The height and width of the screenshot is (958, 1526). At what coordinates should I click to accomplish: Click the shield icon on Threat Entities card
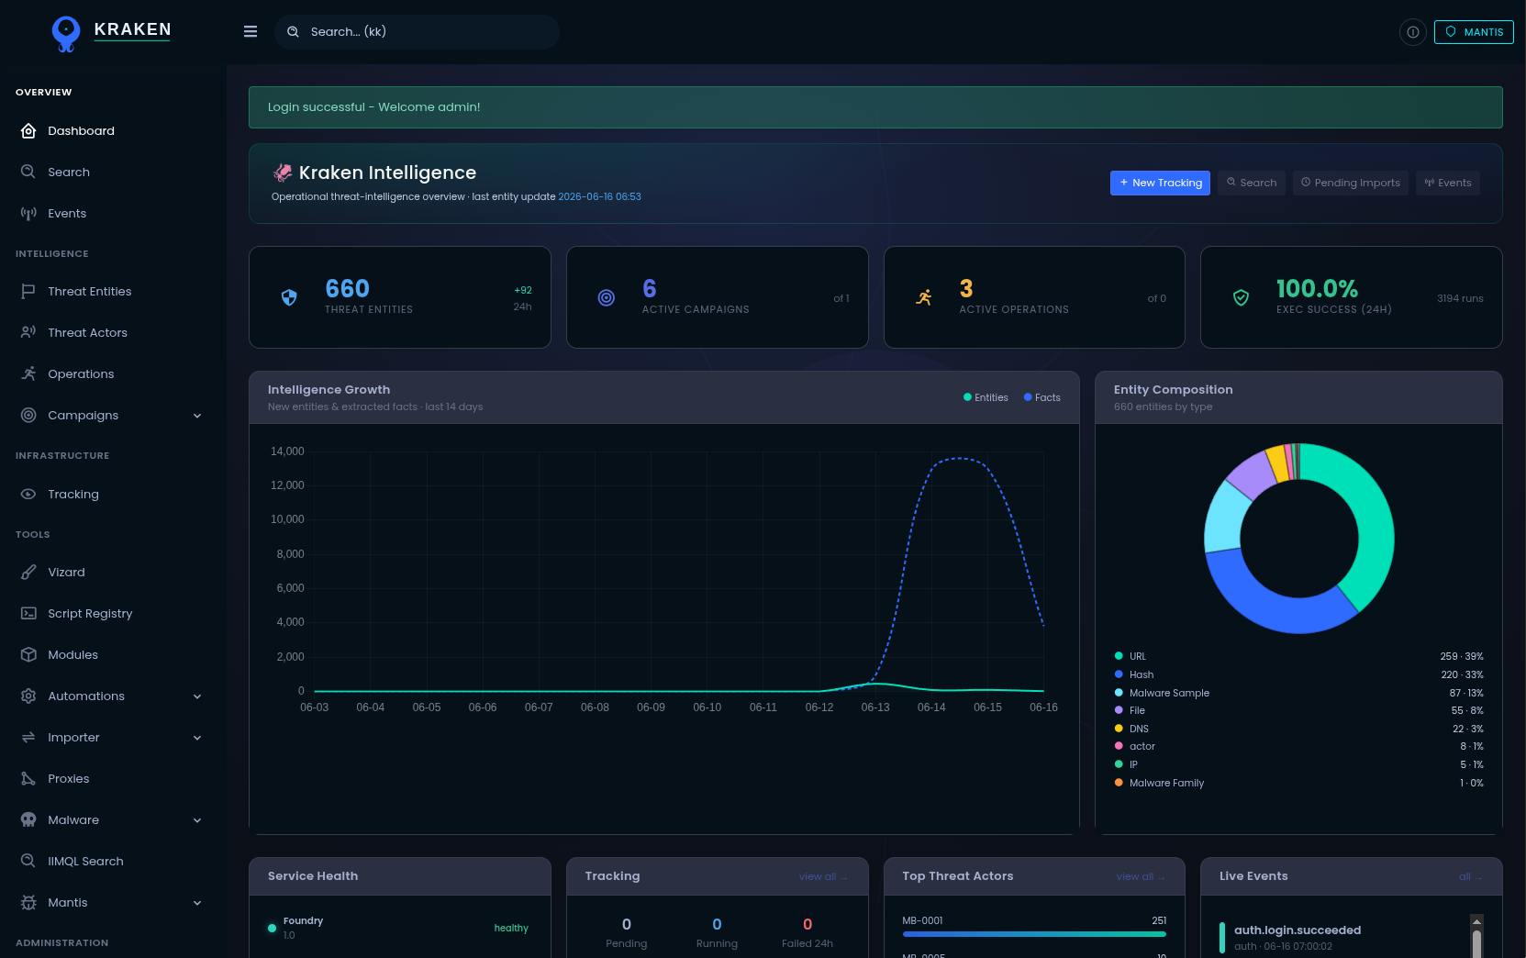pyautogui.click(x=289, y=297)
